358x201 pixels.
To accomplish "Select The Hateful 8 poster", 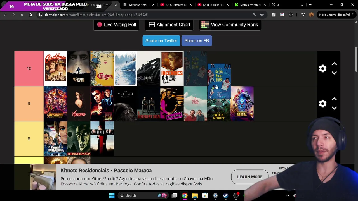I will point(125,68).
